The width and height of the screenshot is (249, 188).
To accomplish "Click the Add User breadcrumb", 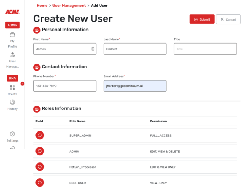I will tap(99, 6).
